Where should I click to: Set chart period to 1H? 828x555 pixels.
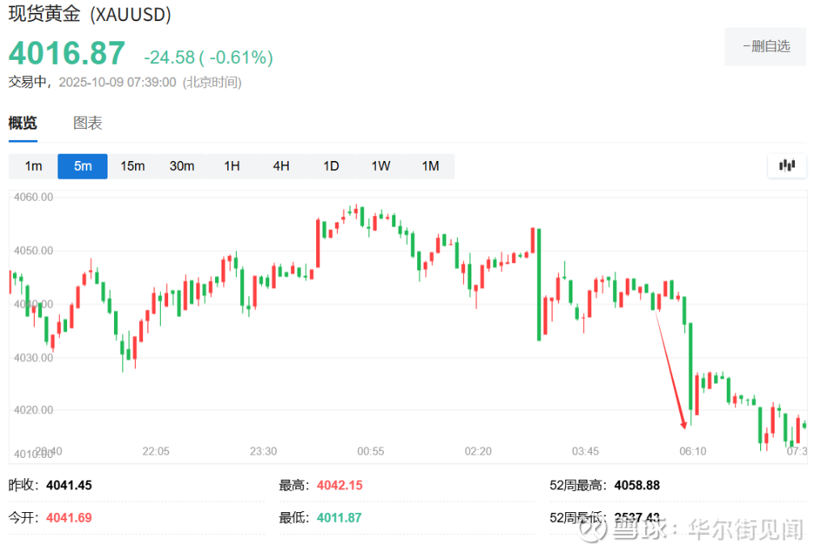tap(232, 166)
